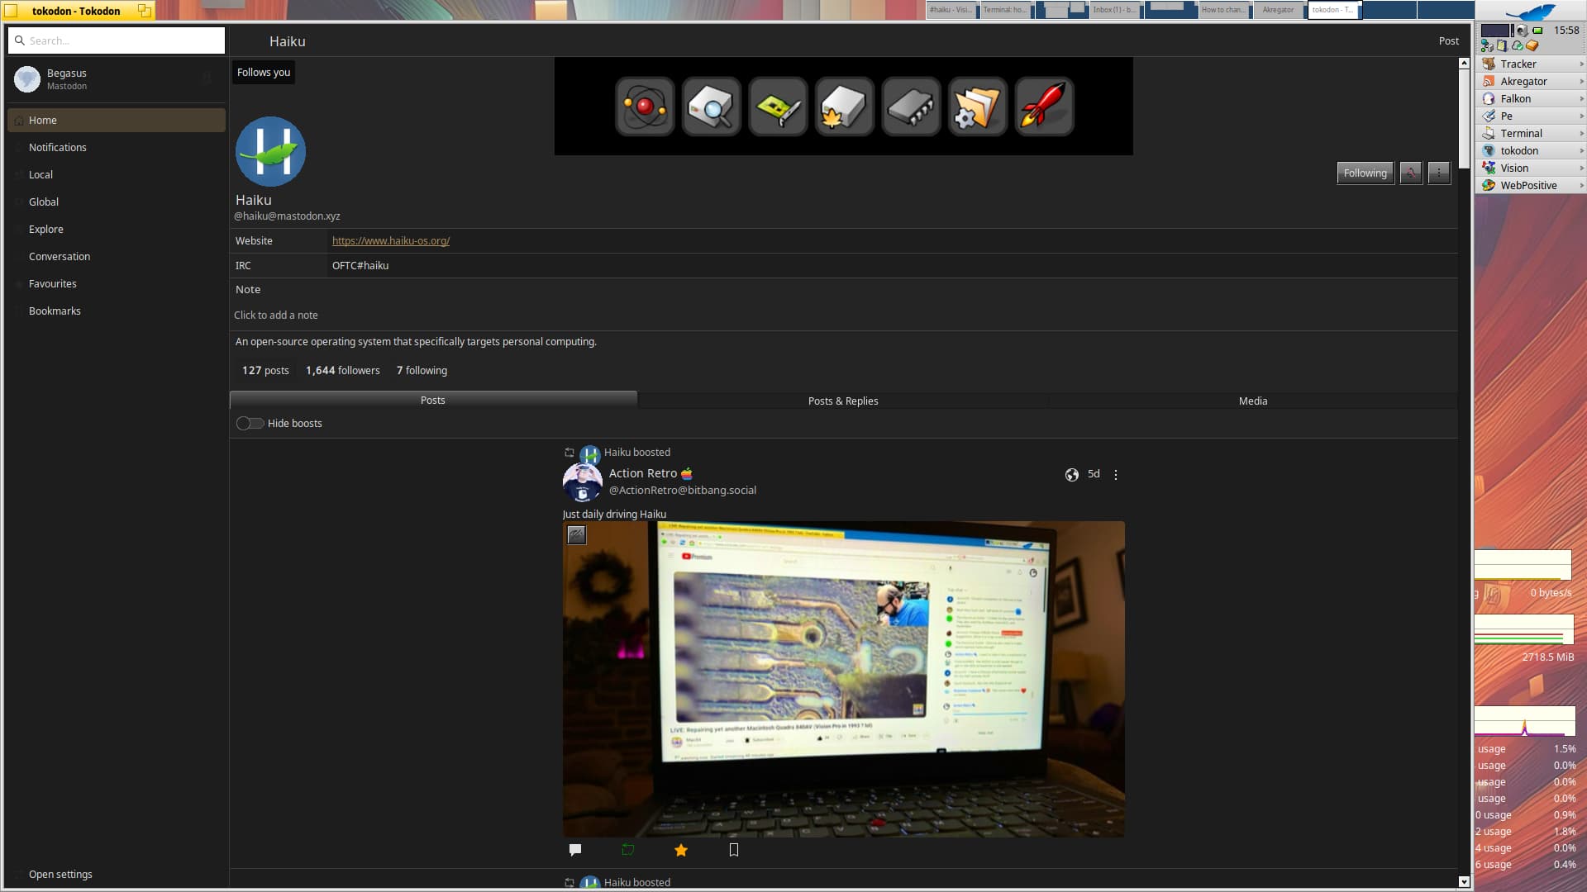This screenshot has width=1587, height=892.
Task: Switch to the '#haiku - Visi...' window tab
Action: [x=952, y=10]
